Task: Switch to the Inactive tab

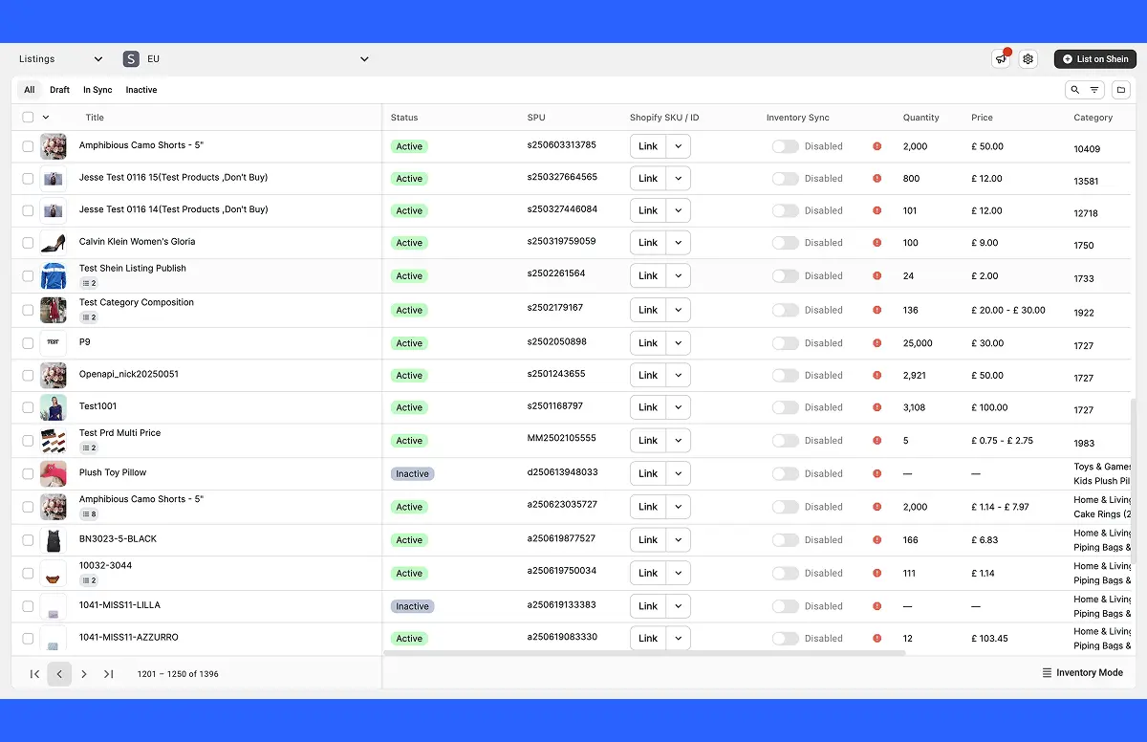Action: (141, 90)
